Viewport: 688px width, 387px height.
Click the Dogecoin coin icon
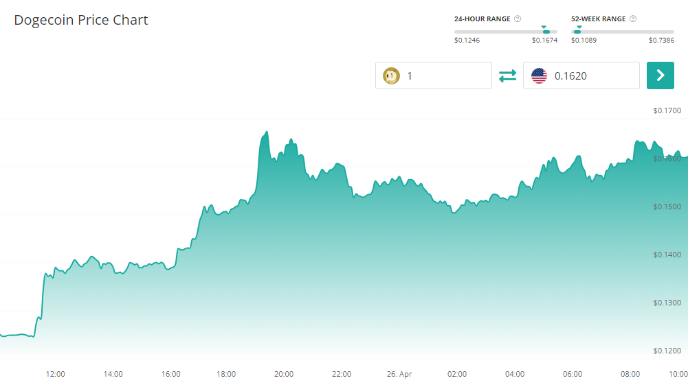(x=391, y=75)
